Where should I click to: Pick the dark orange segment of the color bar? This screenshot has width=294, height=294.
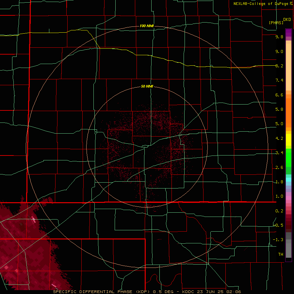pyautogui.click(x=288, y=113)
